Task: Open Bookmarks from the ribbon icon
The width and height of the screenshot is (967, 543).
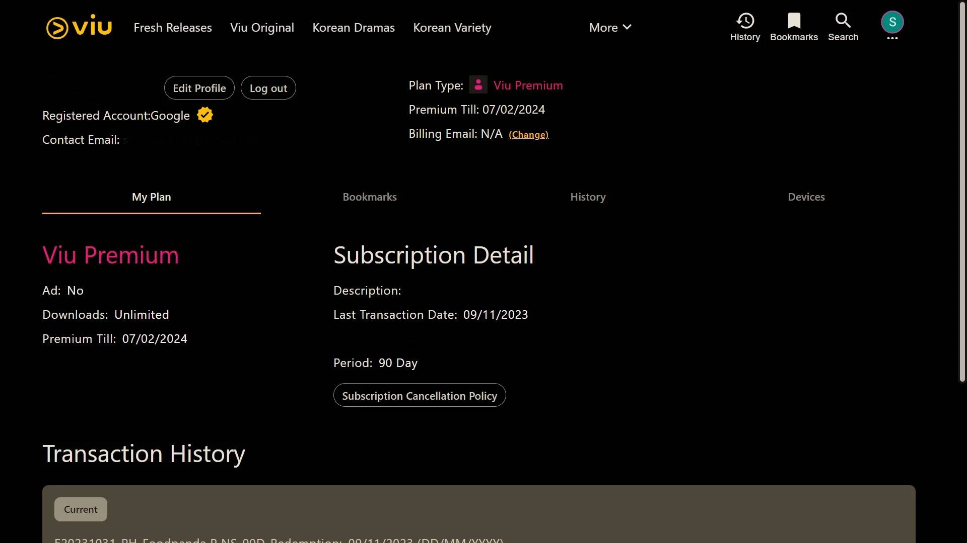Action: pyautogui.click(x=794, y=21)
